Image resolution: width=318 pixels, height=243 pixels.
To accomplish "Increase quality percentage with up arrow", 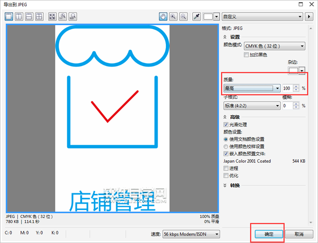I will tap(296, 86).
